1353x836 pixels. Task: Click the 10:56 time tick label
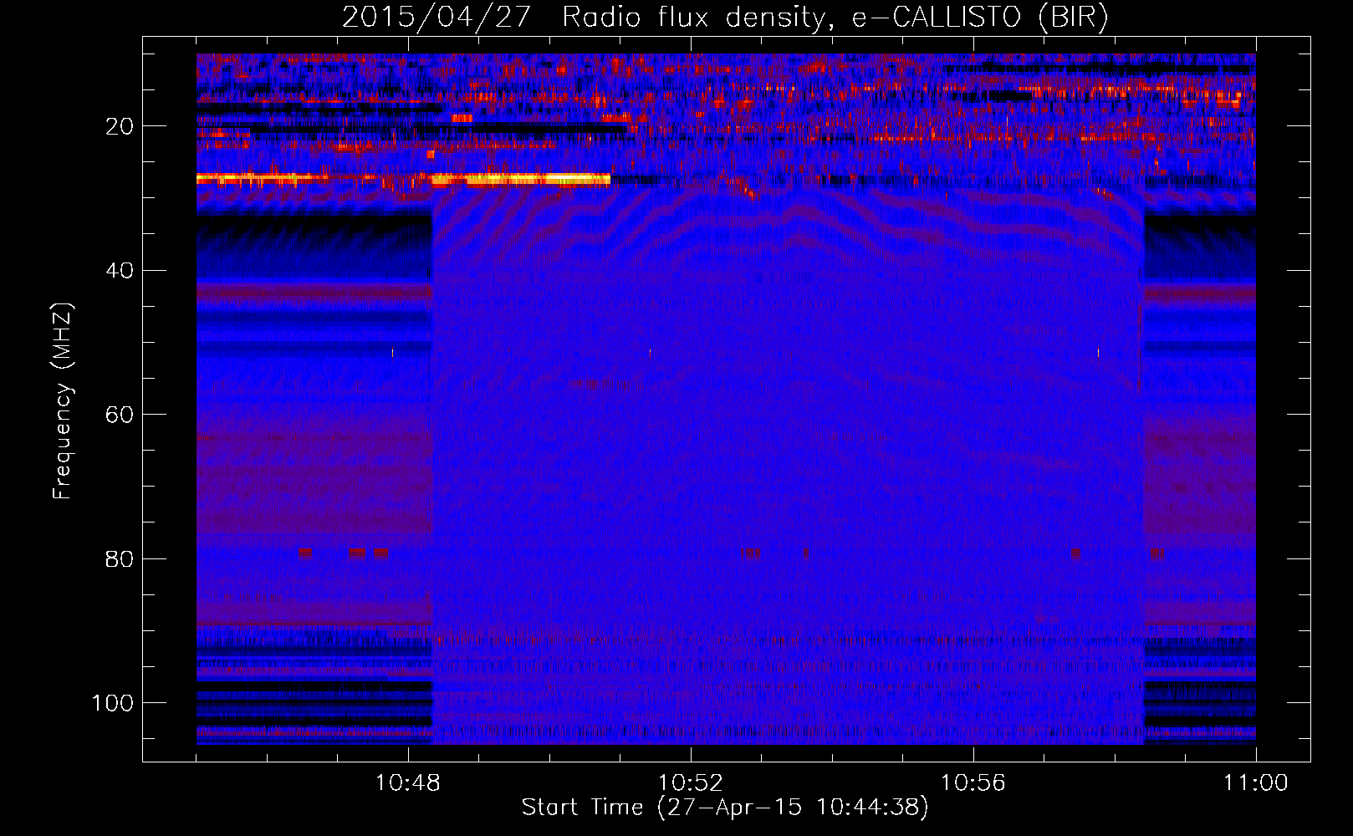973,782
